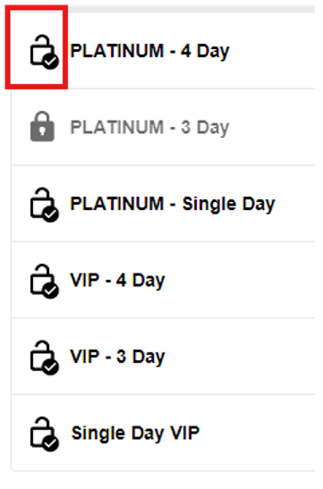Pick the VIP - 3 Day label
This screenshot has height=489, width=323.
click(117, 357)
